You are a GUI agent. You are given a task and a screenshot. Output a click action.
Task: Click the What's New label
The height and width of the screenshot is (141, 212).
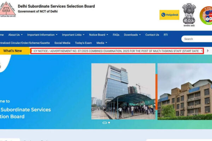13,51
